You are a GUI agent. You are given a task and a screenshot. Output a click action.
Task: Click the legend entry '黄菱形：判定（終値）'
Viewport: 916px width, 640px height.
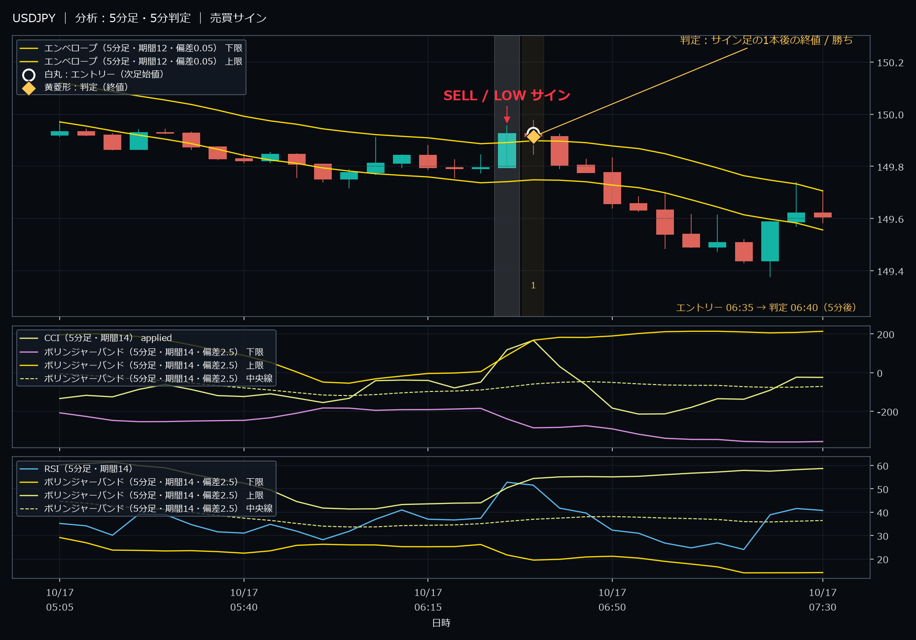75,88
